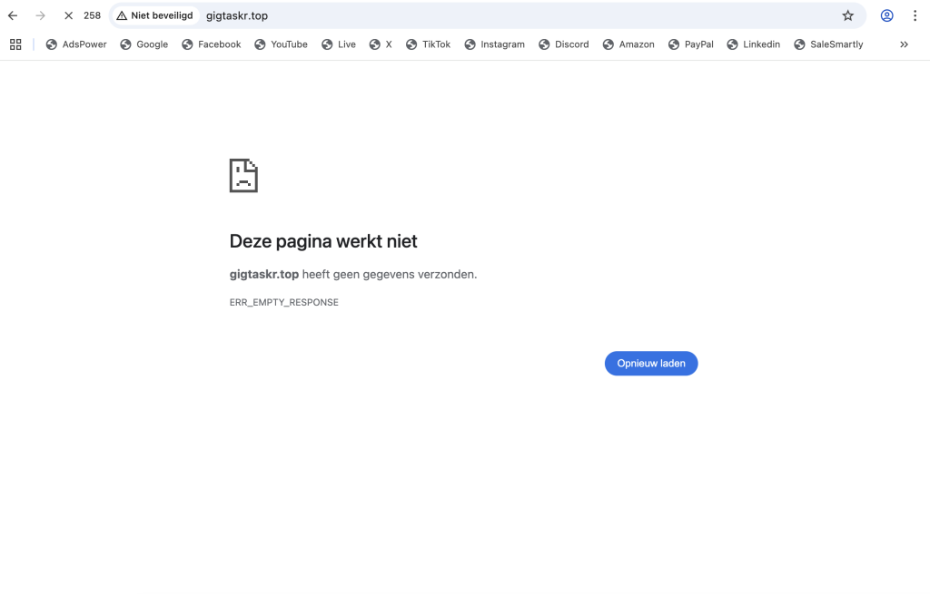
Task: Open the apps grid icon in bookmarks bar
Action: pyautogui.click(x=15, y=44)
